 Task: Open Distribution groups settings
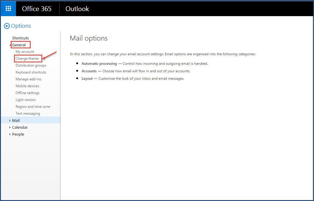[x=31, y=65]
